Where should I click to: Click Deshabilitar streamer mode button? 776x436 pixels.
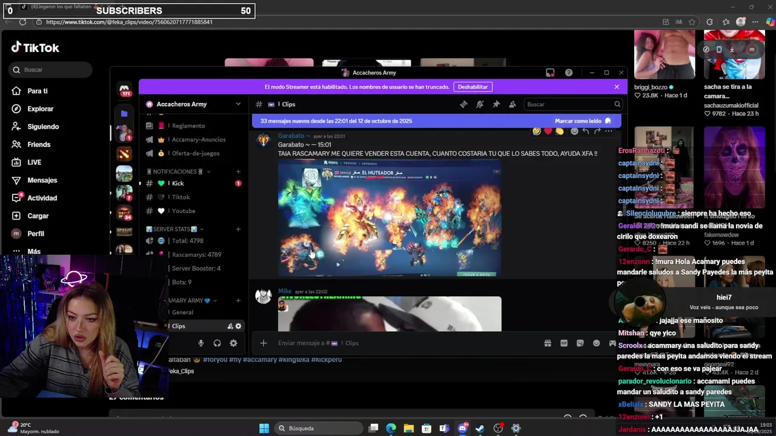[472, 87]
